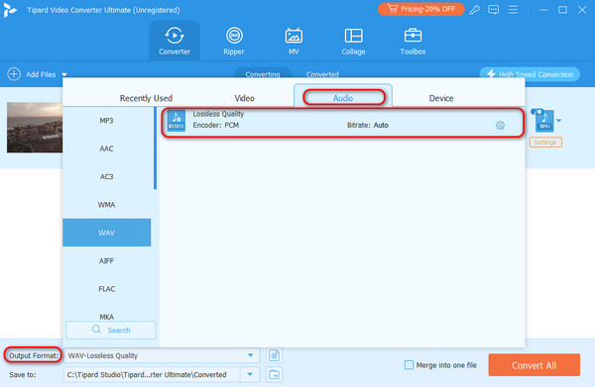
Task: Select the Recently Used tab
Action: click(146, 98)
